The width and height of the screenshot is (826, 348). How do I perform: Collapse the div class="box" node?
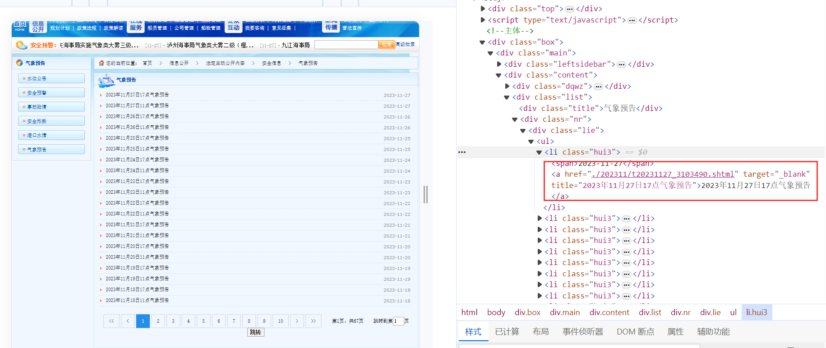pyautogui.click(x=482, y=42)
